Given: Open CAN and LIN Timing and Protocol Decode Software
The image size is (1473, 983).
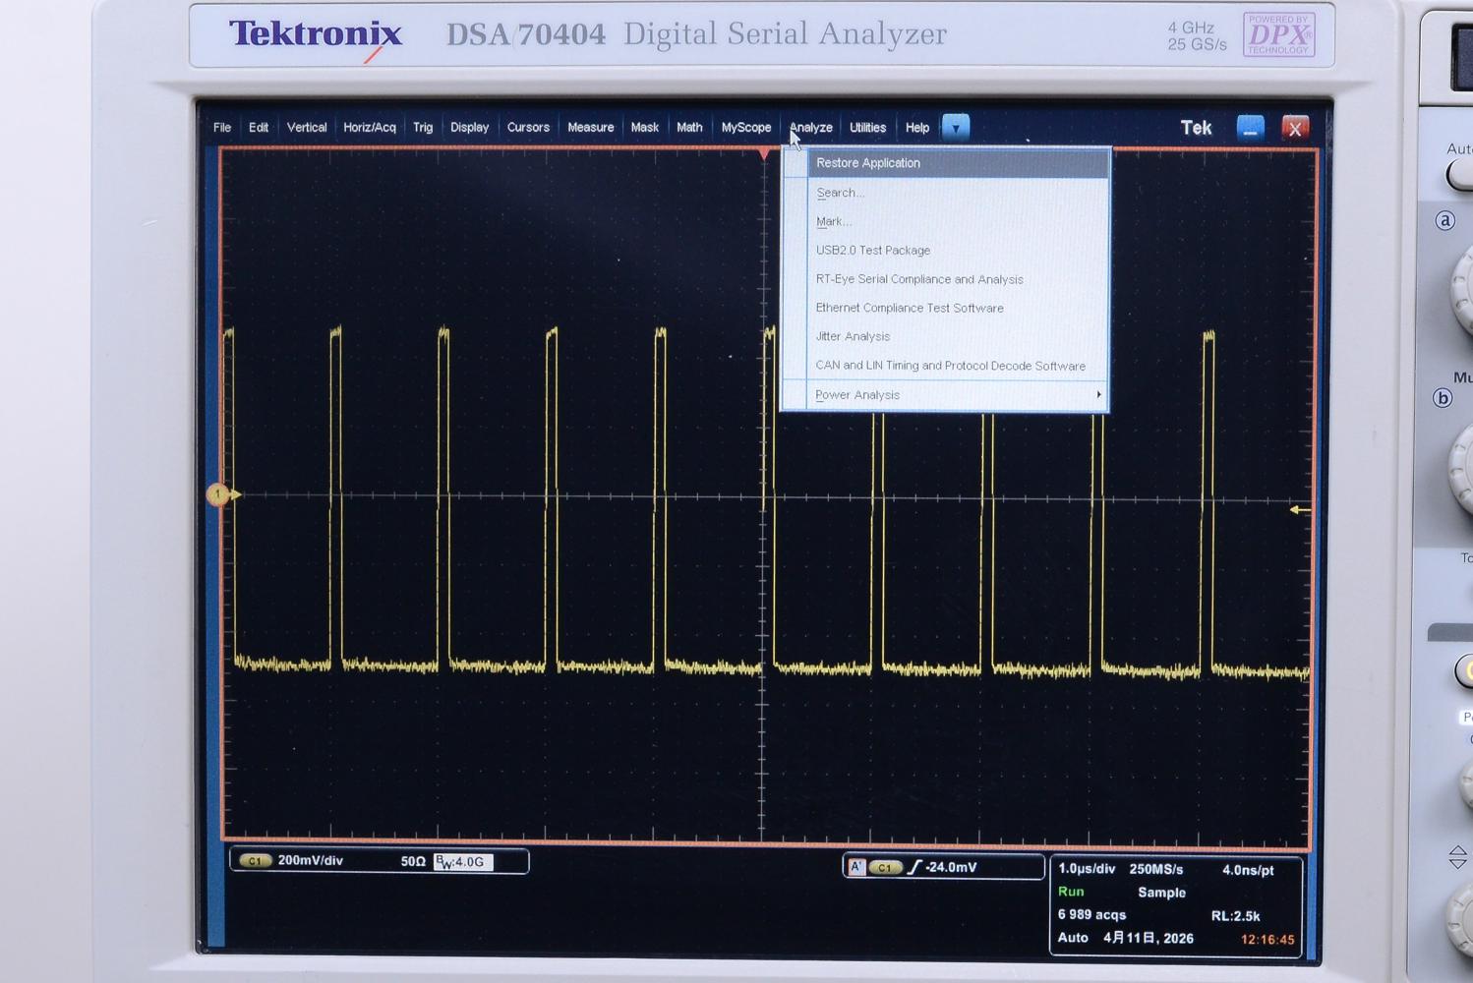Looking at the screenshot, I should pyautogui.click(x=959, y=366).
